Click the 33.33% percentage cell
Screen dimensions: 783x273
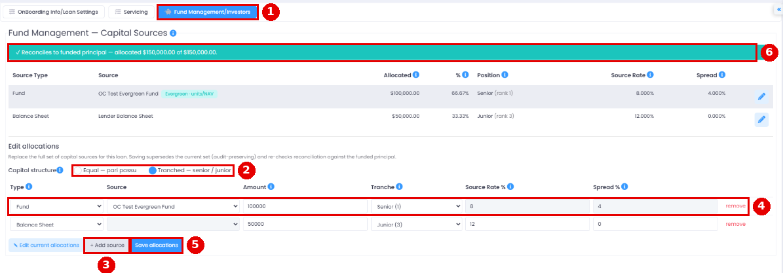461,116
